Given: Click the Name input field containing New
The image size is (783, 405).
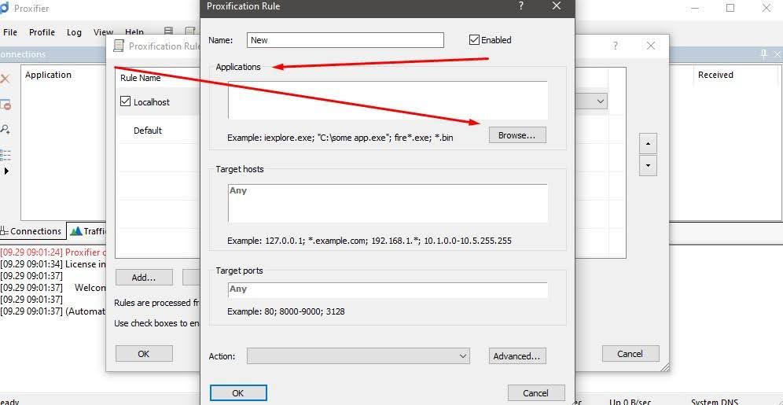Looking at the screenshot, I should [345, 40].
